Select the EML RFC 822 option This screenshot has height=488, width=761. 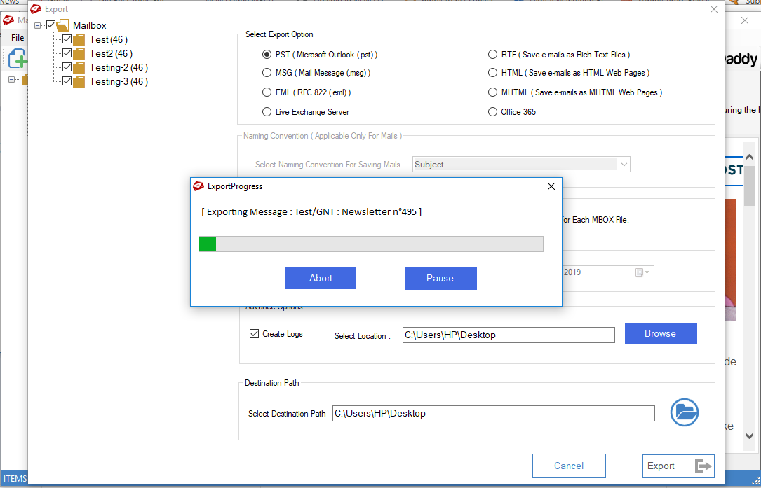point(267,92)
